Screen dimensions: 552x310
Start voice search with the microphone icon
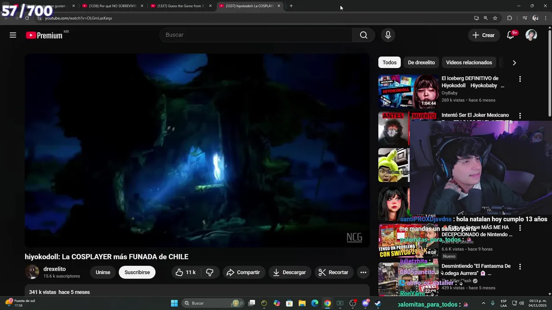(x=388, y=35)
